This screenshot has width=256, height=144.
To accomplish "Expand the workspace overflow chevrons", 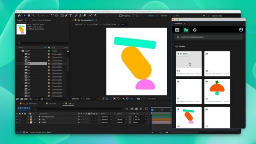I will click(x=204, y=16).
